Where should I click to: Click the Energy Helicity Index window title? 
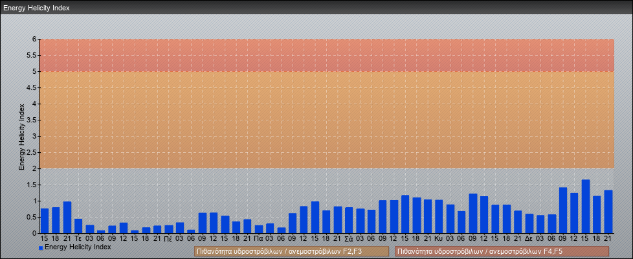pyautogui.click(x=36, y=8)
